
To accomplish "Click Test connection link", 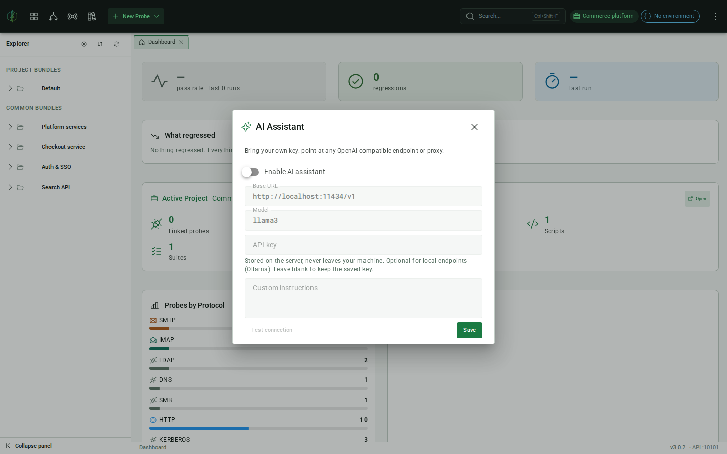I will 272,330.
